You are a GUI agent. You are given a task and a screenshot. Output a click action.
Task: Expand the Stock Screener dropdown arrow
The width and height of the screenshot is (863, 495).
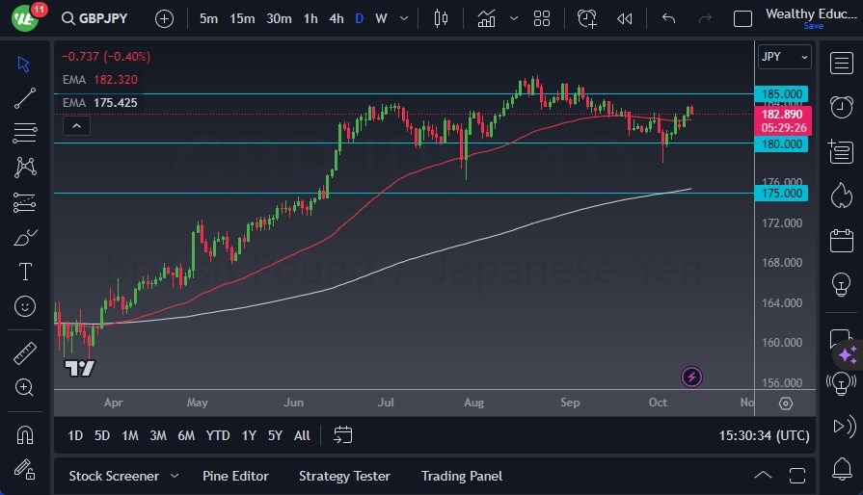click(x=175, y=476)
